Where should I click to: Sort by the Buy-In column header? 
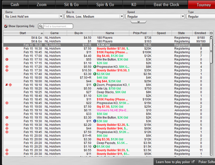[x=79, y=33]
